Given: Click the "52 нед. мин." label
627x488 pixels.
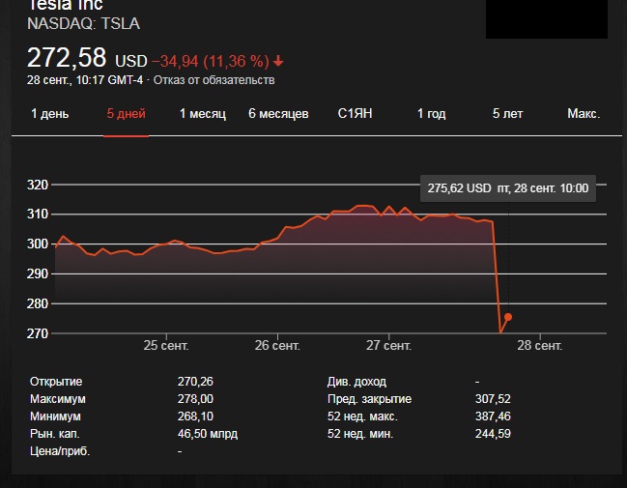Looking at the screenshot, I should click(360, 434).
